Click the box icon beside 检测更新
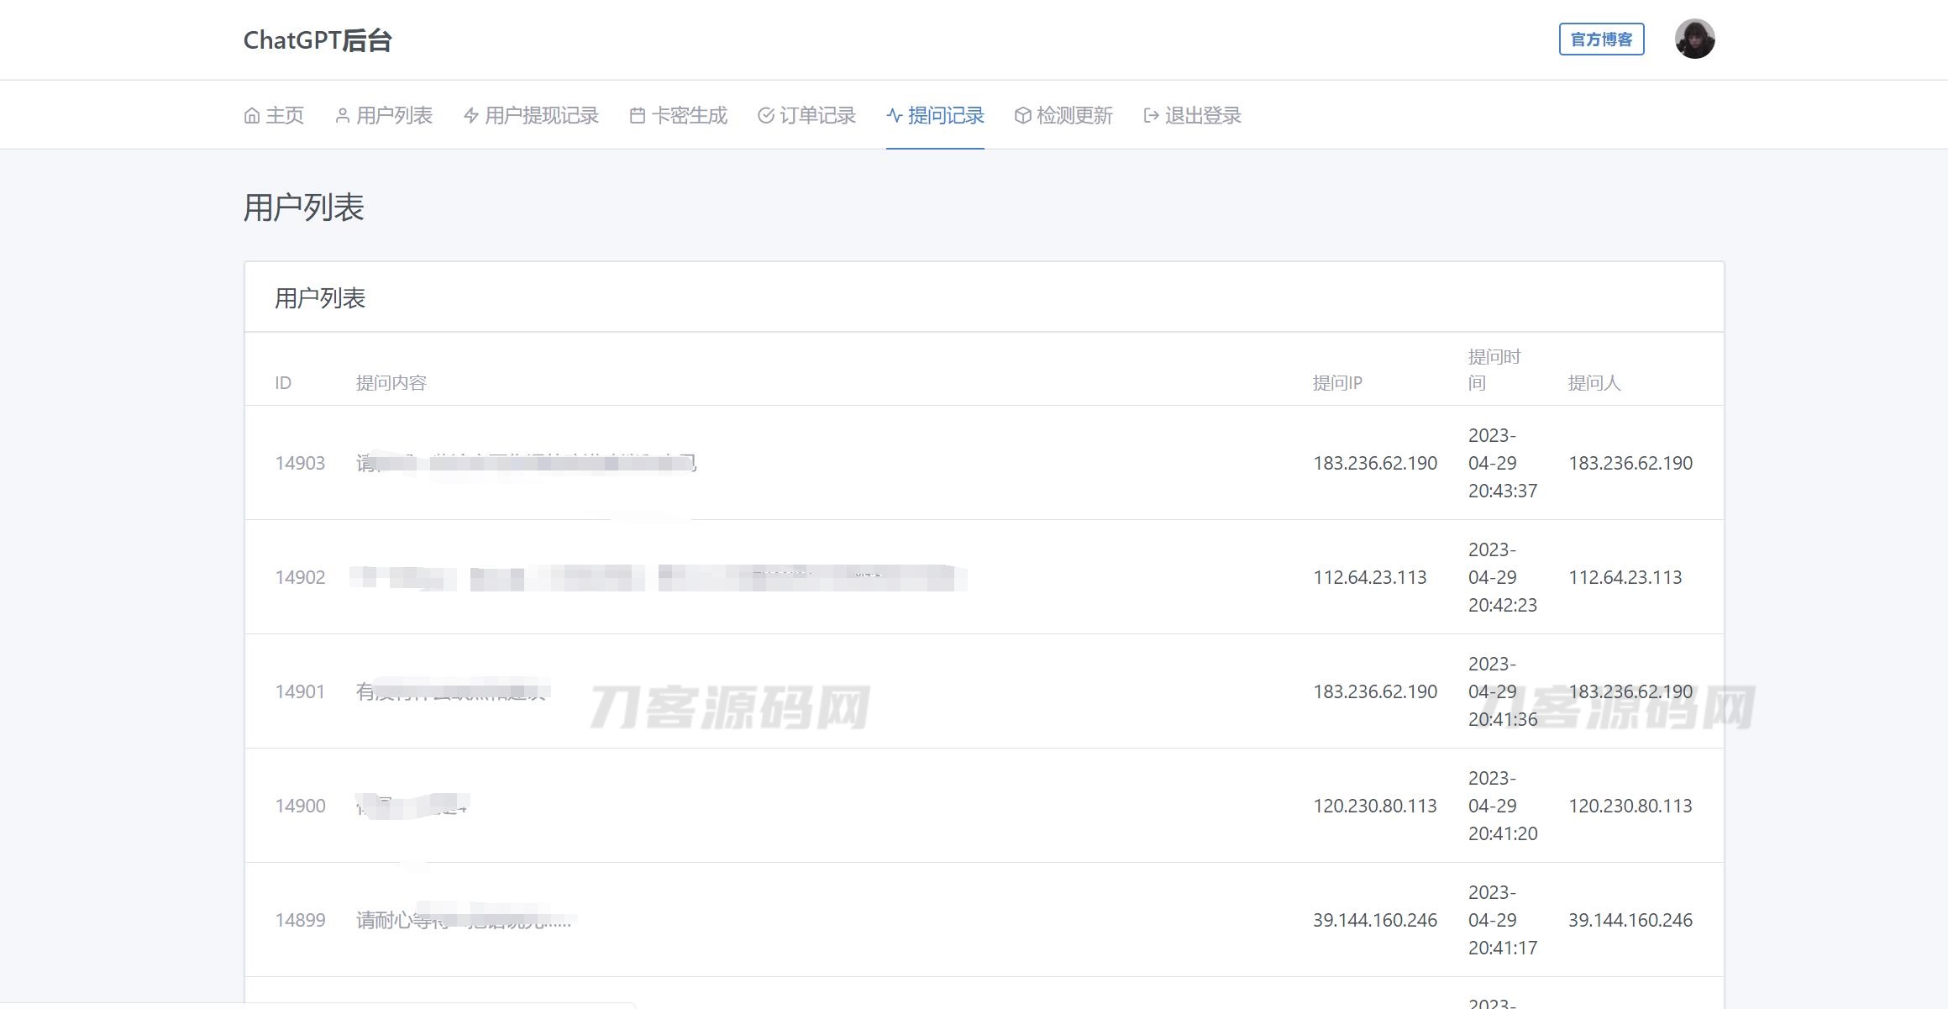The width and height of the screenshot is (1948, 1009). [x=1022, y=116]
